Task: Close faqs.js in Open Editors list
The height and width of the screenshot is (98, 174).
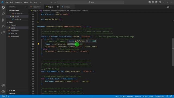Action: (x=10, y=16)
